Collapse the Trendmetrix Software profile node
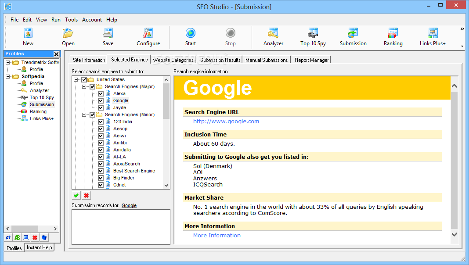 7,62
